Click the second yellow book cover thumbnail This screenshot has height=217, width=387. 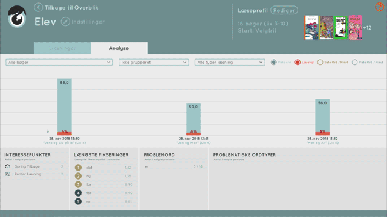tap(326, 28)
